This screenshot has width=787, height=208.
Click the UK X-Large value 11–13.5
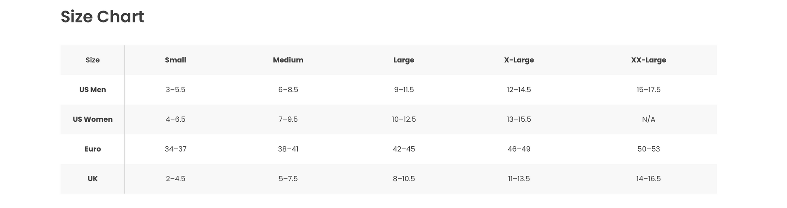(519, 179)
